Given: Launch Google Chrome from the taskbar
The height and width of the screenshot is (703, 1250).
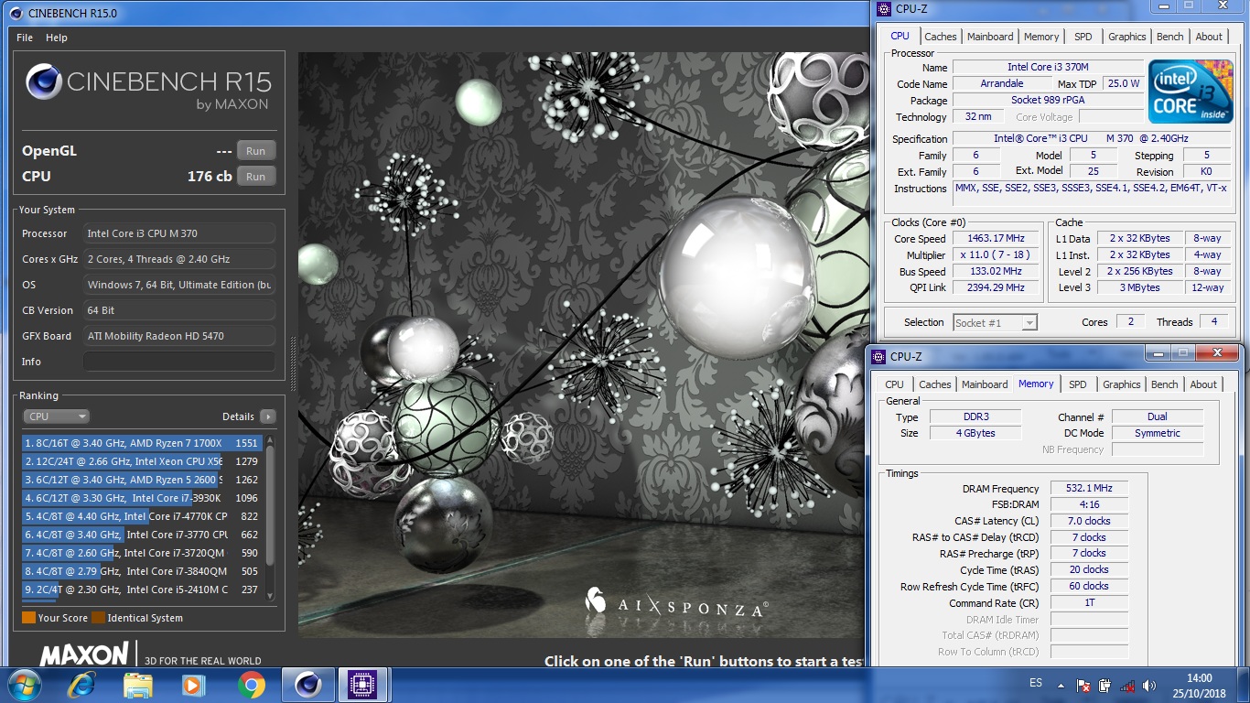Looking at the screenshot, I should [x=251, y=685].
